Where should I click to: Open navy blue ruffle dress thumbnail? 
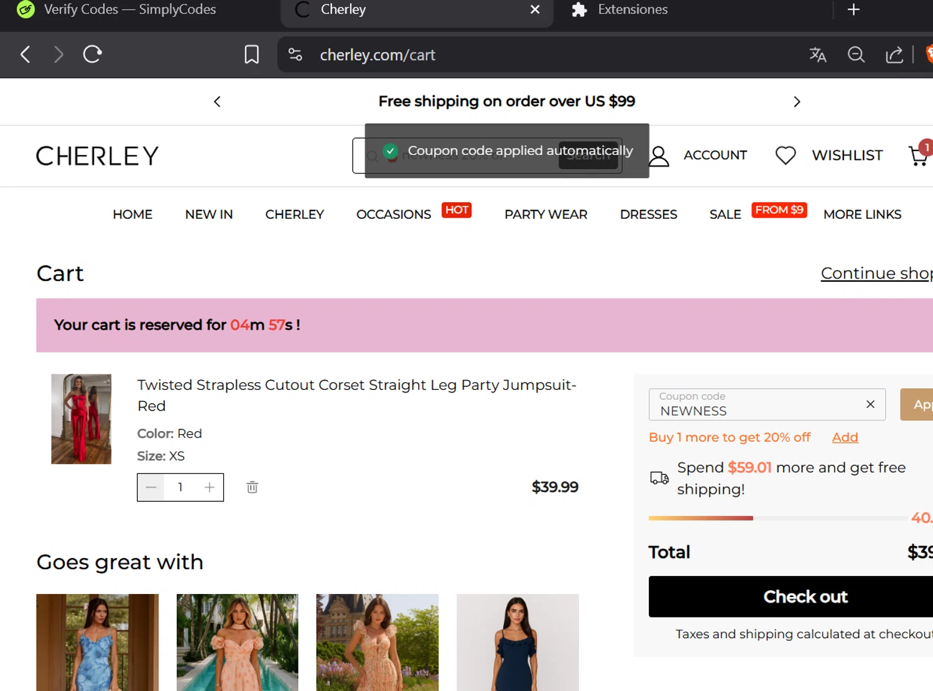518,642
